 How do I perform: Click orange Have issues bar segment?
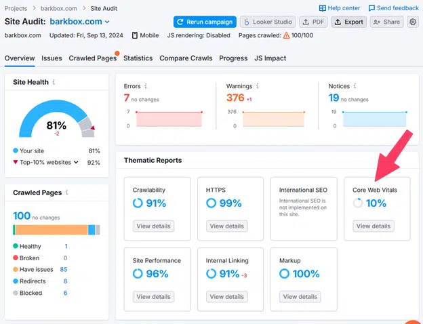(52, 230)
